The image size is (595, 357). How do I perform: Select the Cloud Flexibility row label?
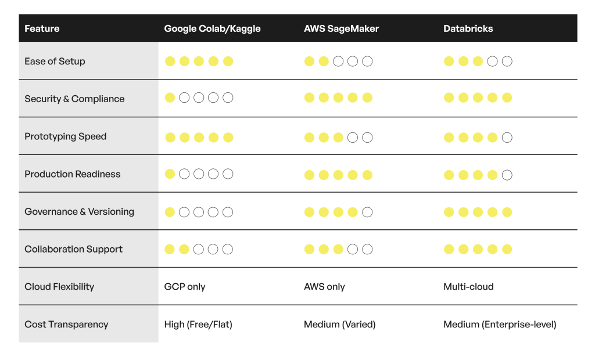pos(59,287)
